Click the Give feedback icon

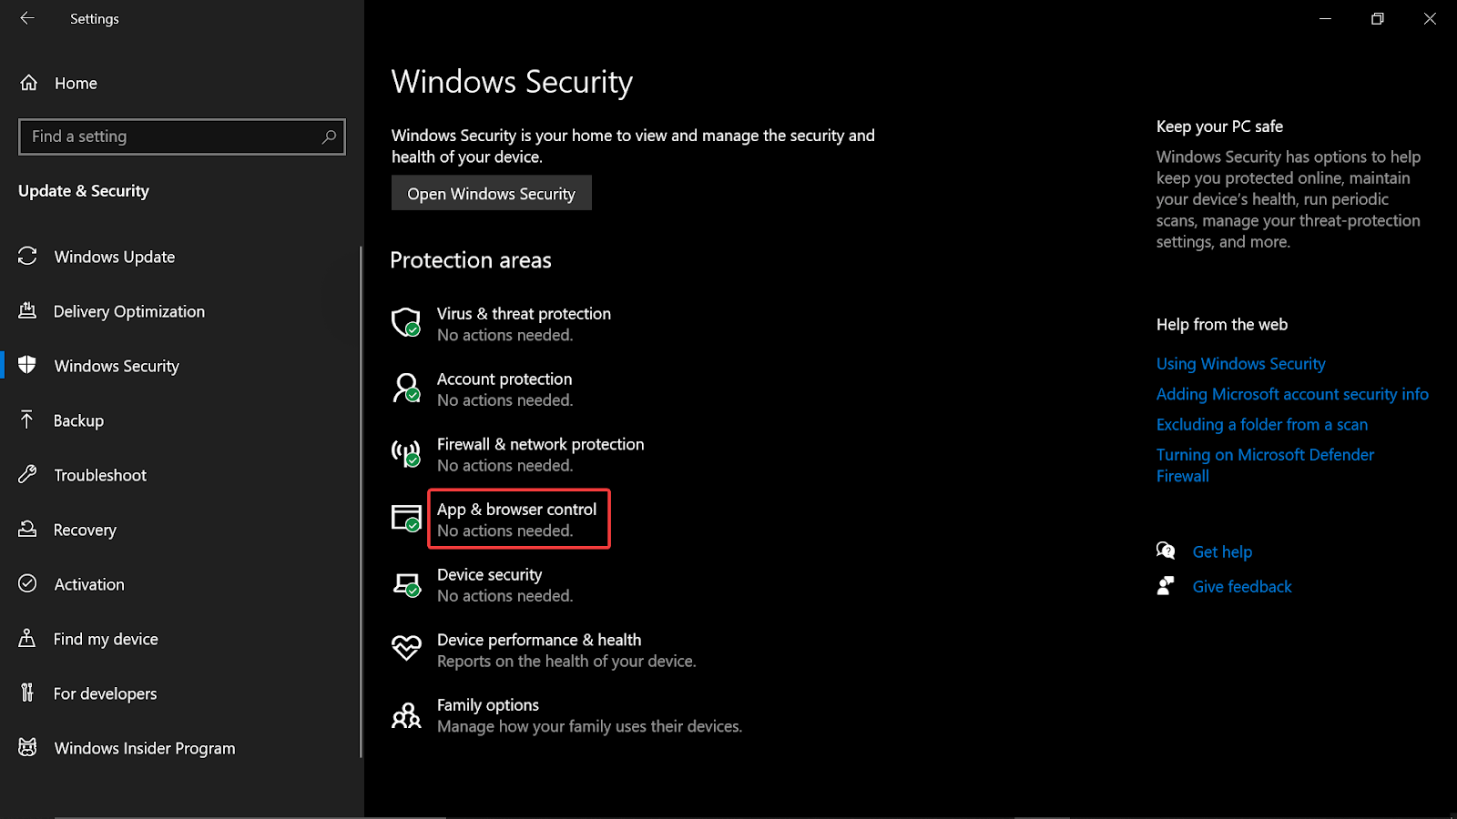coord(1166,586)
